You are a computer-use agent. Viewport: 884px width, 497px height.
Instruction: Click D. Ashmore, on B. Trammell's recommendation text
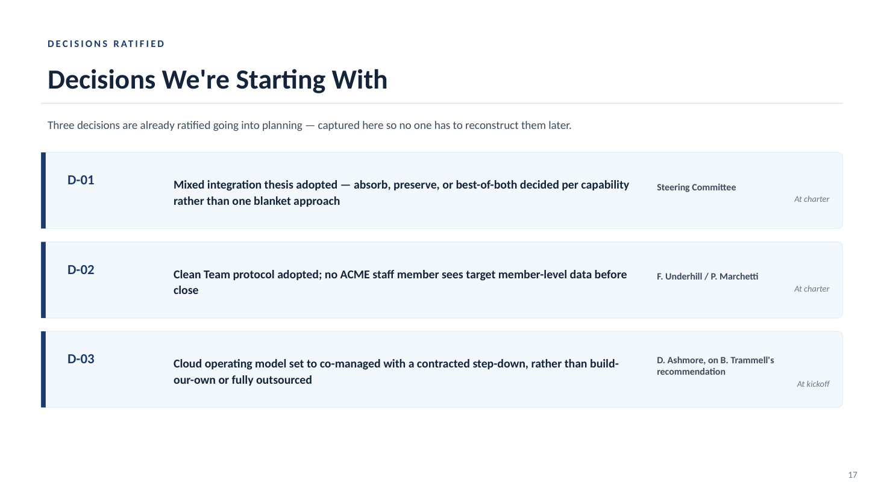tap(715, 366)
